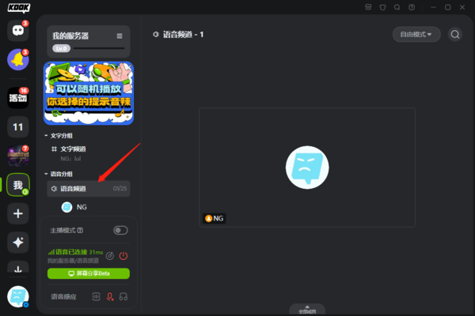Click the NG: lol message preview

(70, 159)
